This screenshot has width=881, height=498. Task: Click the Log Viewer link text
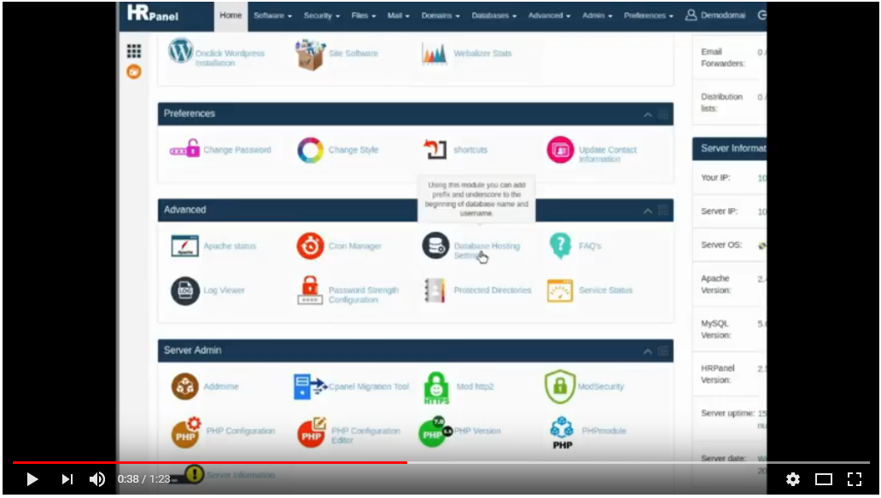(x=224, y=290)
